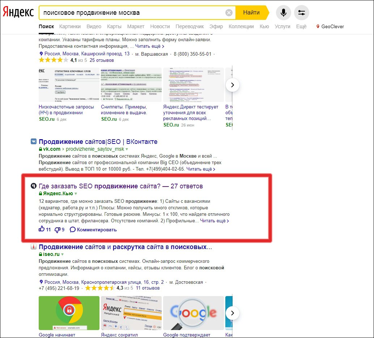Screen dimensions: 374x338
Task: Open the Ещё menu in navigation
Action: (301, 26)
